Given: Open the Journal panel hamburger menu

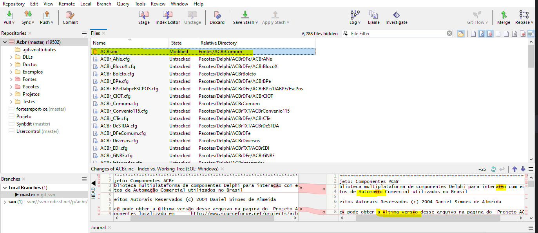Looking at the screenshot, I should click(x=531, y=228).
